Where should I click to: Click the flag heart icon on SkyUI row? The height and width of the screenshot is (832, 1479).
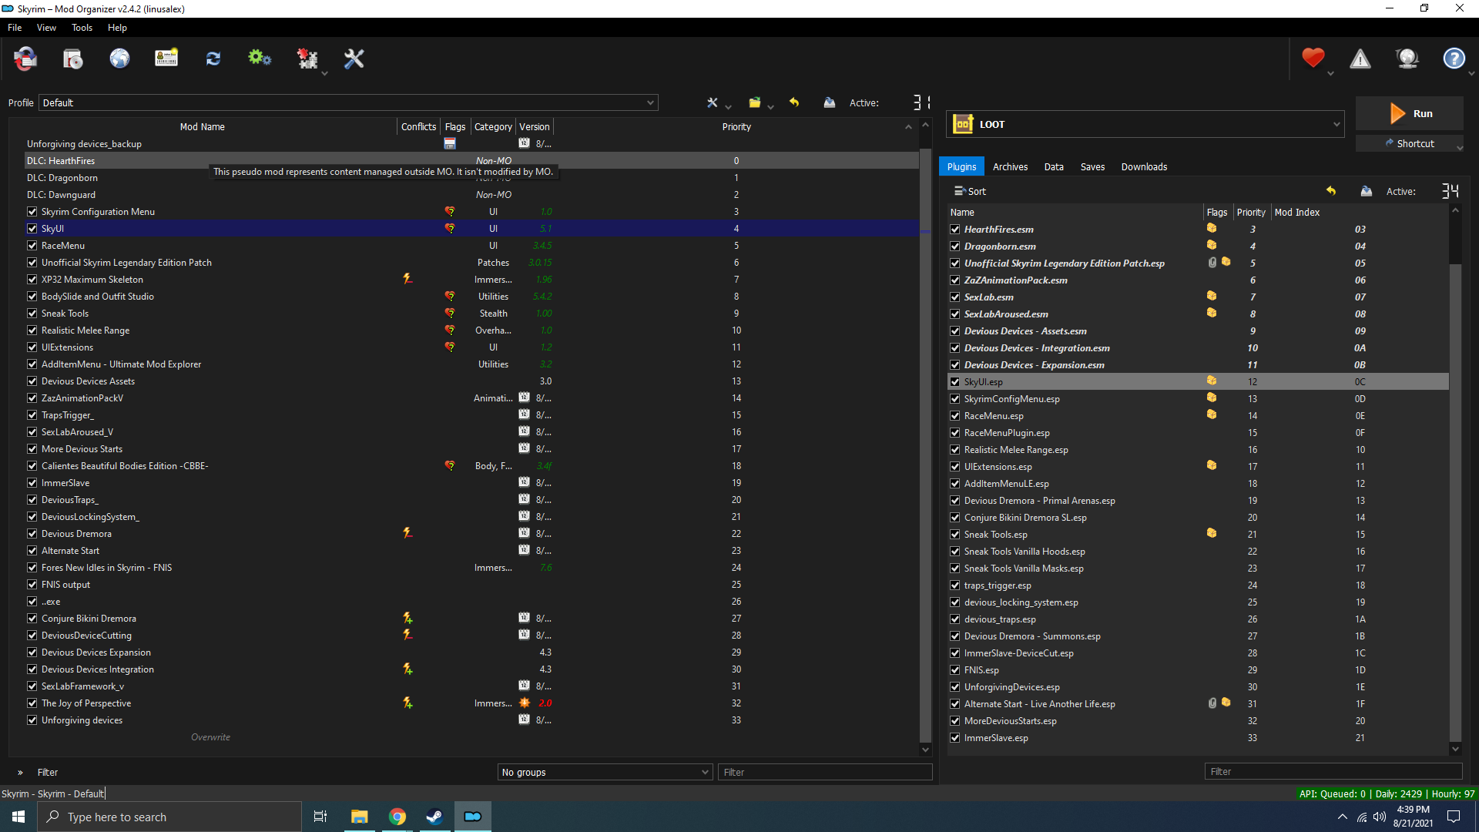pos(450,228)
